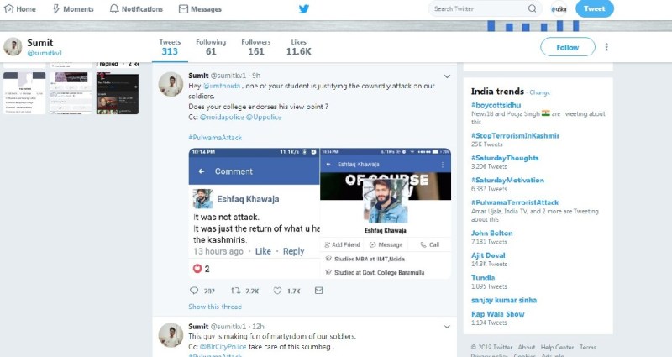Viewport: 672px width, 357px height.
Task: Open account avatar menu in top bar
Action: pos(558,9)
